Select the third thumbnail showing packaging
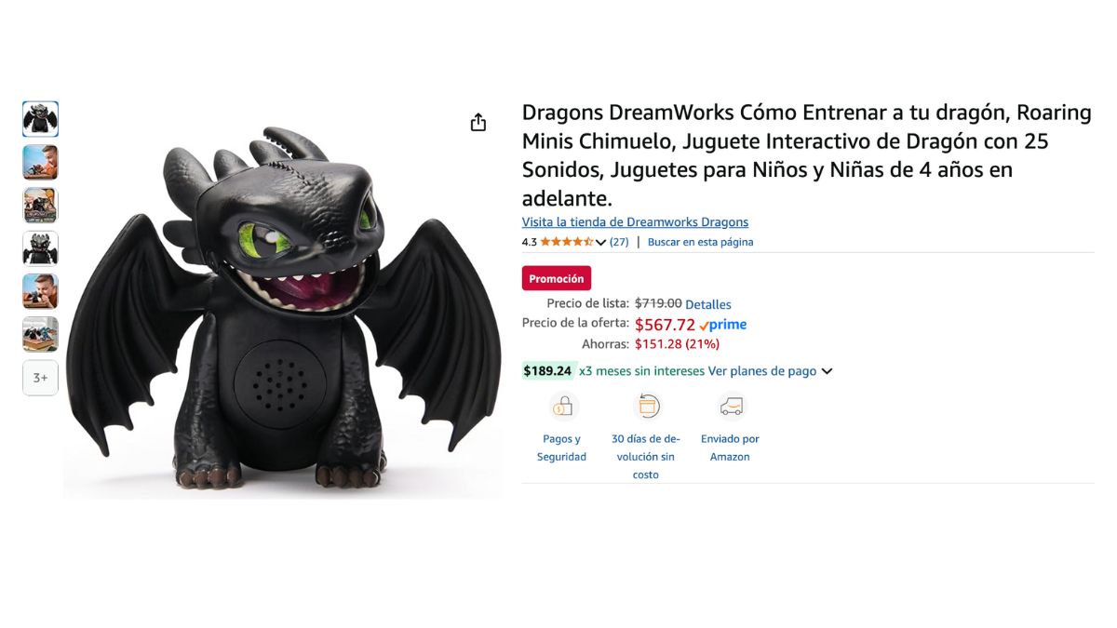The width and height of the screenshot is (1117, 628). 40,206
